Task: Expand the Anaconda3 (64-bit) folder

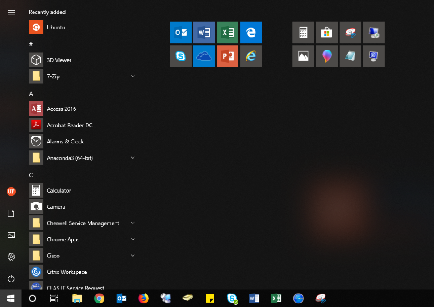Action: (133, 158)
